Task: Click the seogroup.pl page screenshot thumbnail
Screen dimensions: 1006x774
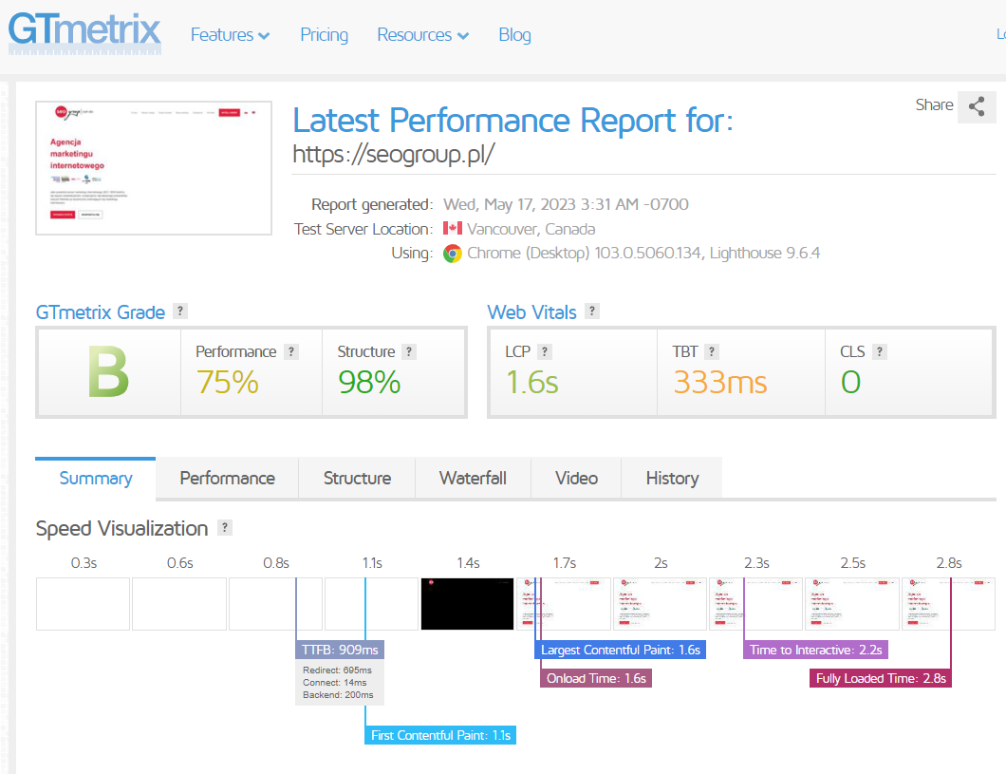Action: click(154, 168)
